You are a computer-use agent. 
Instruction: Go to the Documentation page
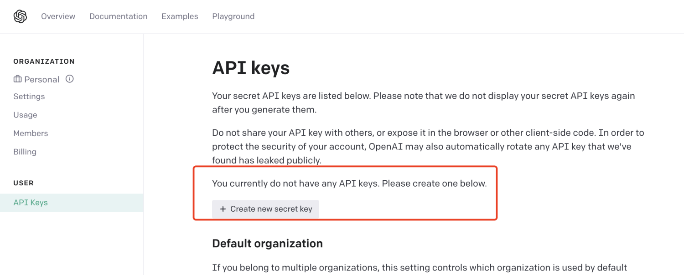tap(118, 16)
